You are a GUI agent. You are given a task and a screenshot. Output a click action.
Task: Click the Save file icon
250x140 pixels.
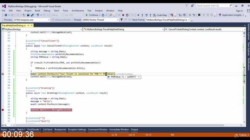point(28,15)
